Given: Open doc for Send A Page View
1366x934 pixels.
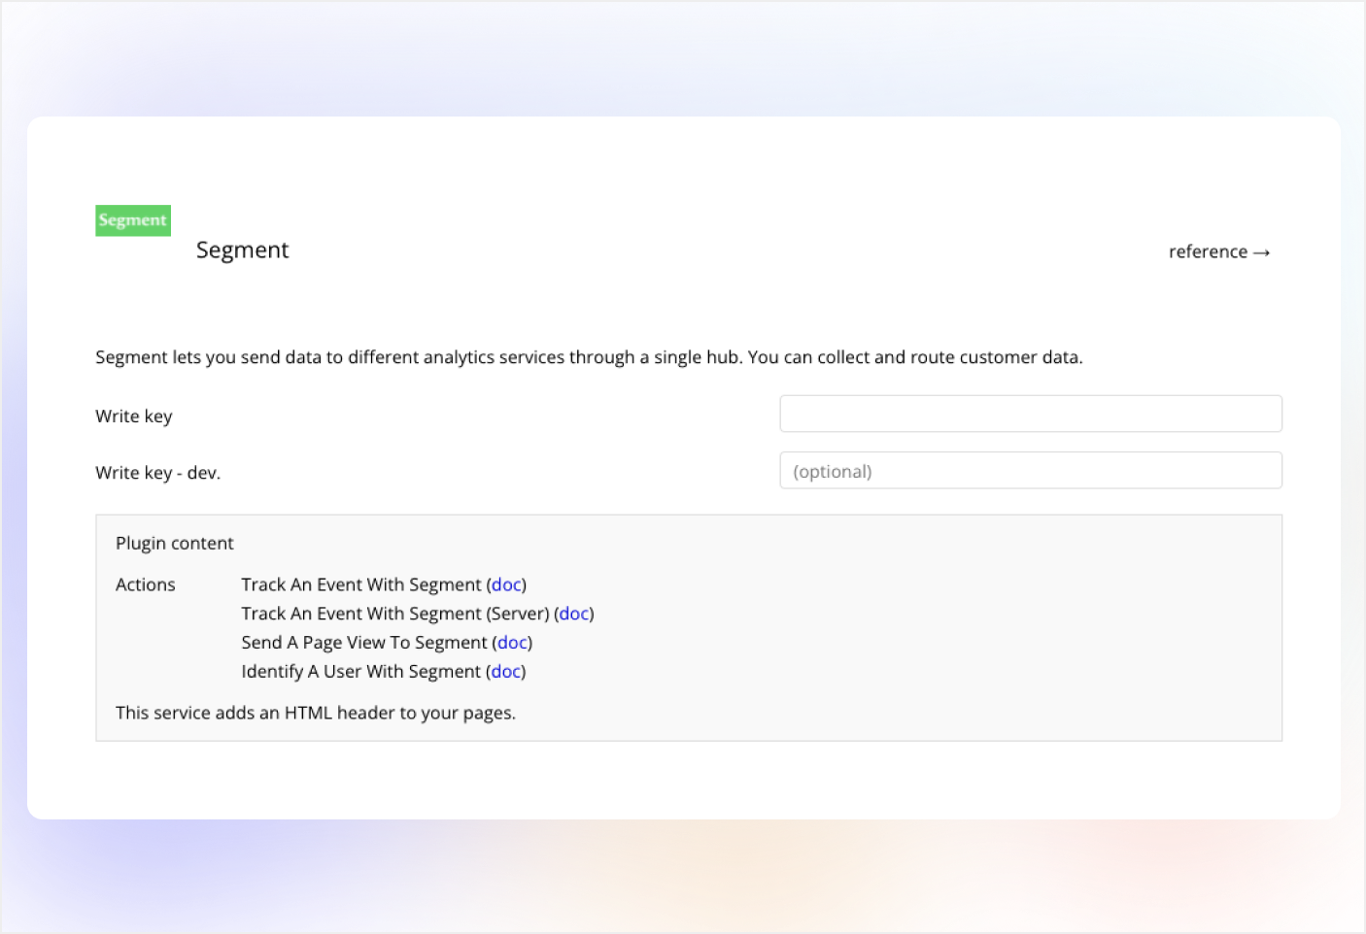Looking at the screenshot, I should [512, 643].
